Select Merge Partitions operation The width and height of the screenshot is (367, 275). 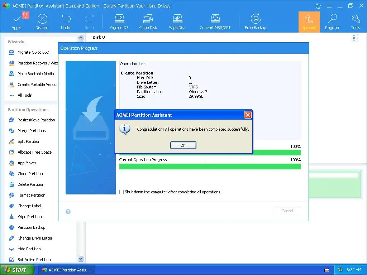tap(27, 131)
